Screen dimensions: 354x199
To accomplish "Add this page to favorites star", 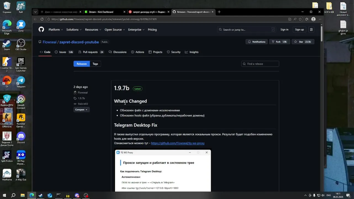I will (300, 19).
